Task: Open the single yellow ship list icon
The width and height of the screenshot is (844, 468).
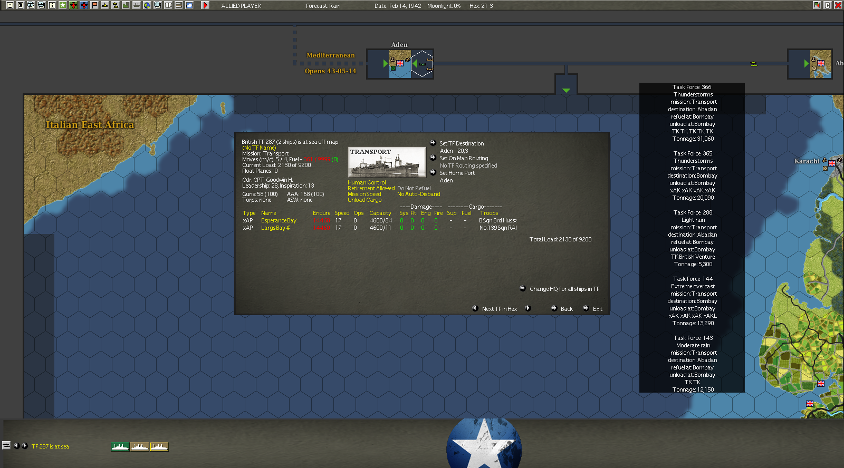Action: pyautogui.click(x=105, y=5)
